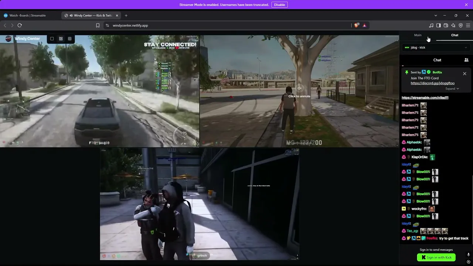Select the top-left driving stream
This screenshot has width=473, height=266.
pyautogui.click(x=100, y=91)
